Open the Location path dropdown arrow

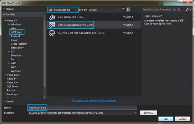[136, 113]
